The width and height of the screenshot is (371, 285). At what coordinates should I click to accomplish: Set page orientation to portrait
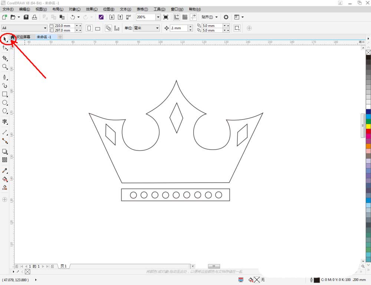[x=89, y=28]
